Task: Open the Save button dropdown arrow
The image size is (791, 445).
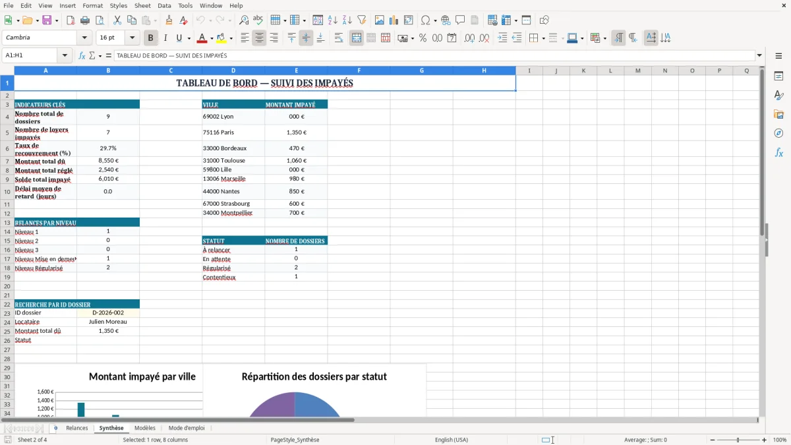Action: 57,20
